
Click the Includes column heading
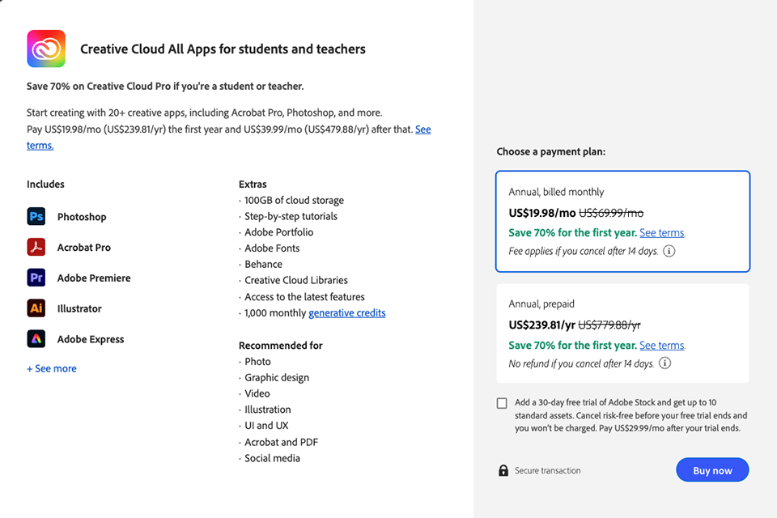[x=45, y=184]
